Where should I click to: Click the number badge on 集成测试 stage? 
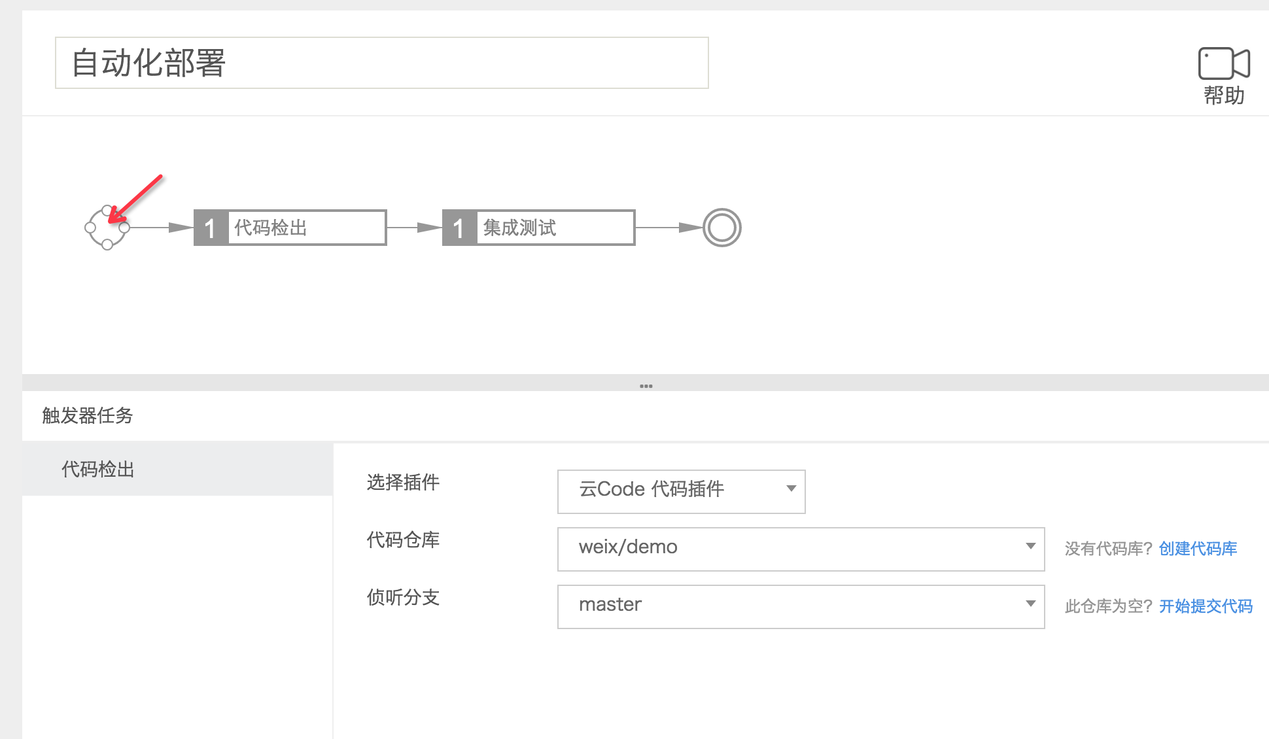[459, 228]
